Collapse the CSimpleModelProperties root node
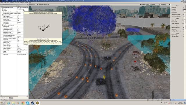186x105 pixels. [1, 8]
